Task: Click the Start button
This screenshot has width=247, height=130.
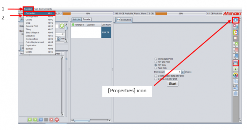Action: point(173,84)
